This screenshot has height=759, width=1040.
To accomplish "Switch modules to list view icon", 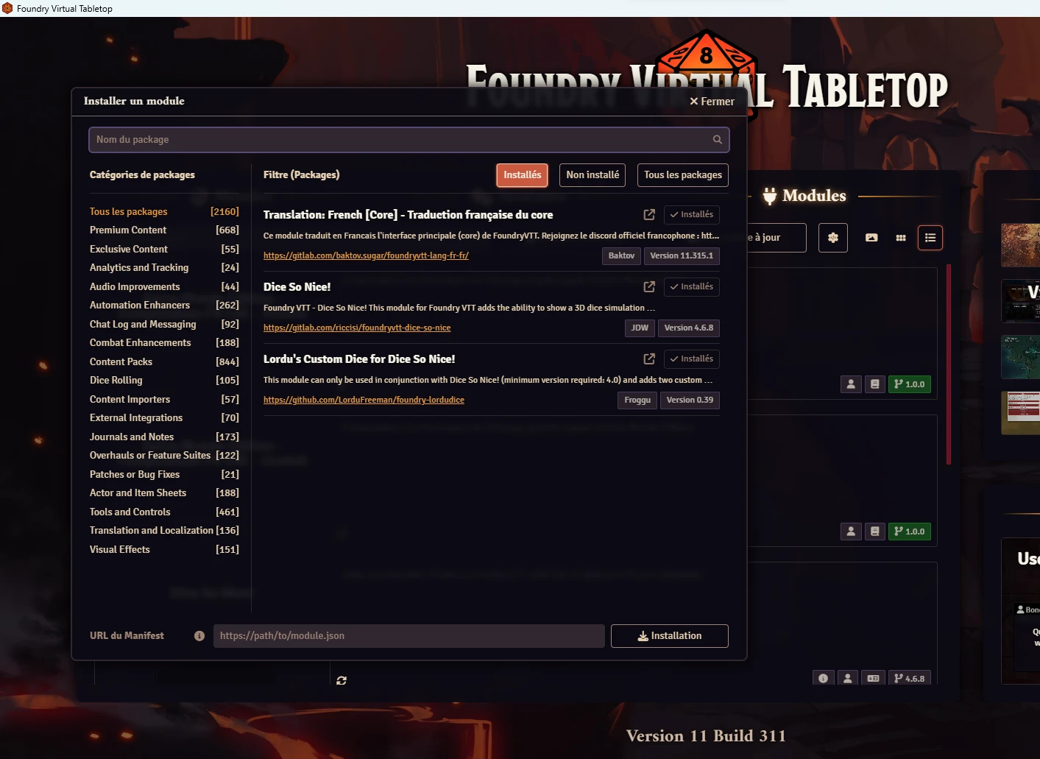I will tap(930, 238).
